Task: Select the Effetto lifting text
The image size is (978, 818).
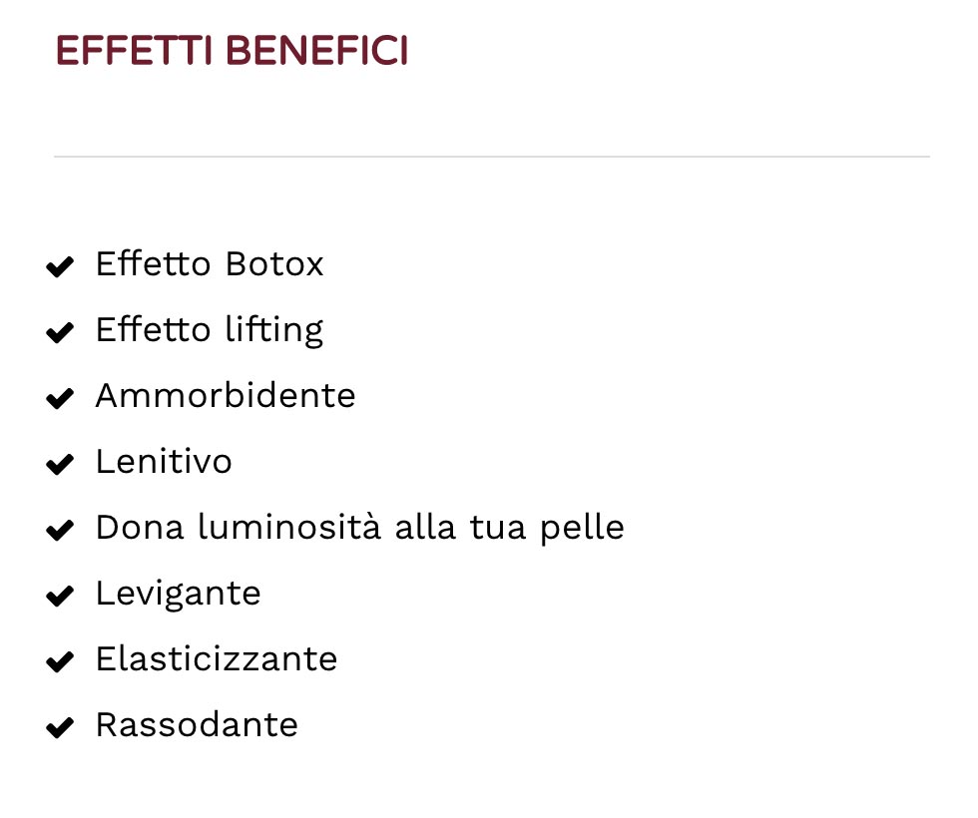Action: coord(210,330)
